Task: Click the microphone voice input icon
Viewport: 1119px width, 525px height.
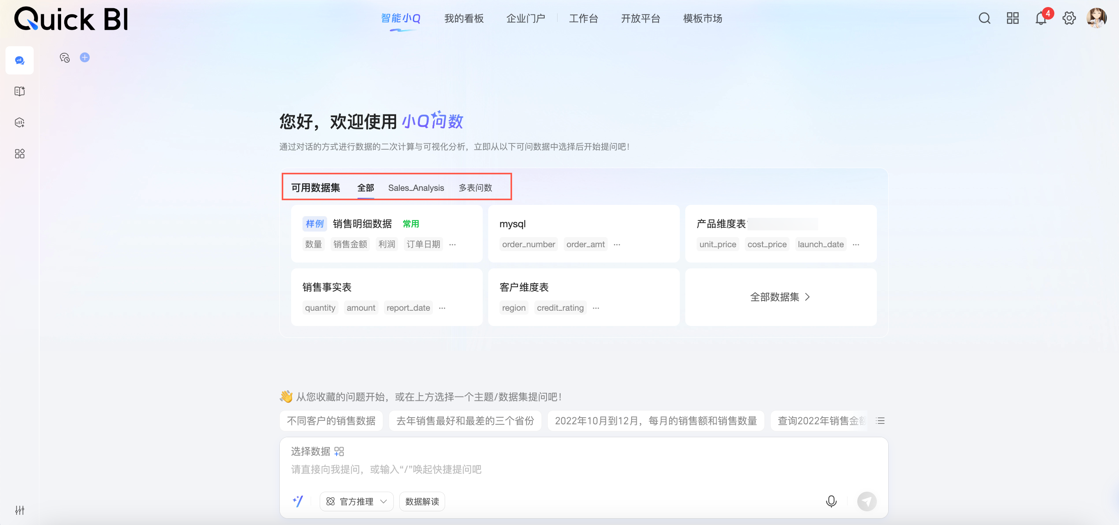Action: pos(831,501)
